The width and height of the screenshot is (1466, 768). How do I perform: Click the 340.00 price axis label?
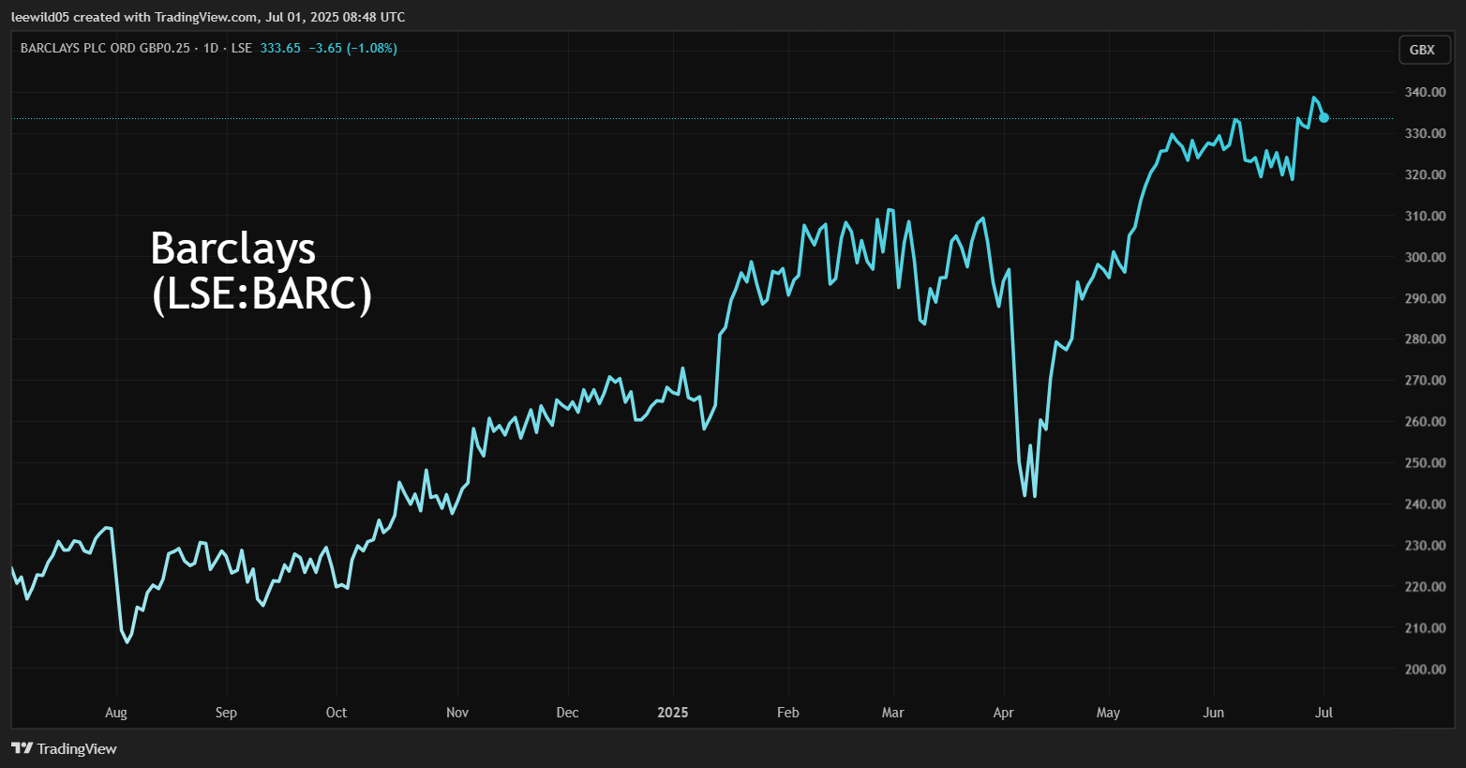(1425, 92)
